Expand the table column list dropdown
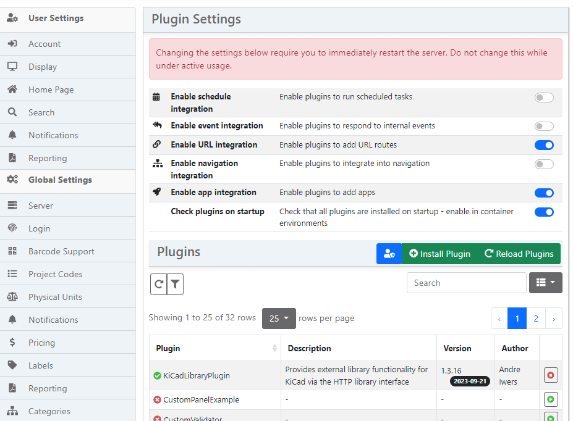Viewport: 573px width, 421px height. pyautogui.click(x=545, y=283)
